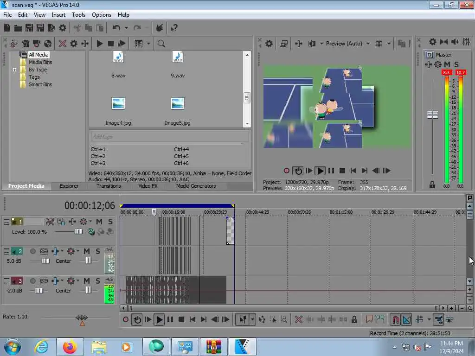Open the Options menu
The image size is (475, 356).
pyautogui.click(x=102, y=15)
